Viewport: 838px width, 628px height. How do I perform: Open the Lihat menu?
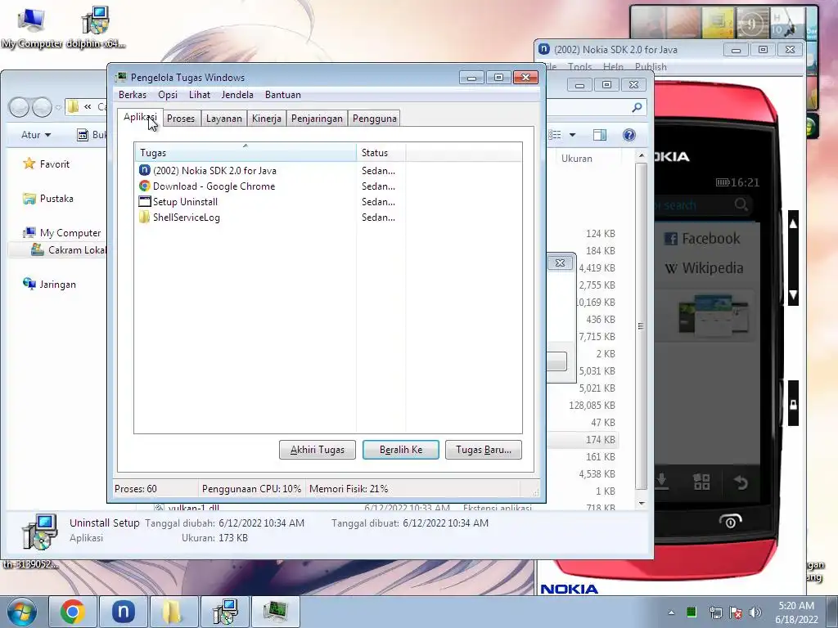click(x=200, y=95)
